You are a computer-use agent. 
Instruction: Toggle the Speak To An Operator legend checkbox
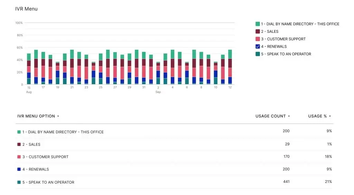(258, 54)
